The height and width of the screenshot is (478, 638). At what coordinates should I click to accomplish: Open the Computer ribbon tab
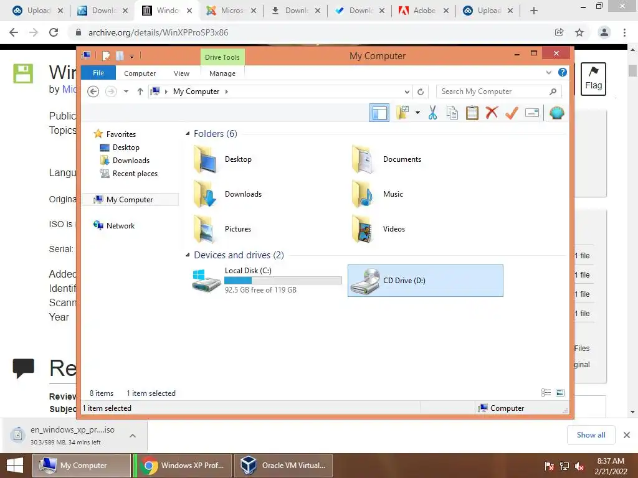coord(140,73)
